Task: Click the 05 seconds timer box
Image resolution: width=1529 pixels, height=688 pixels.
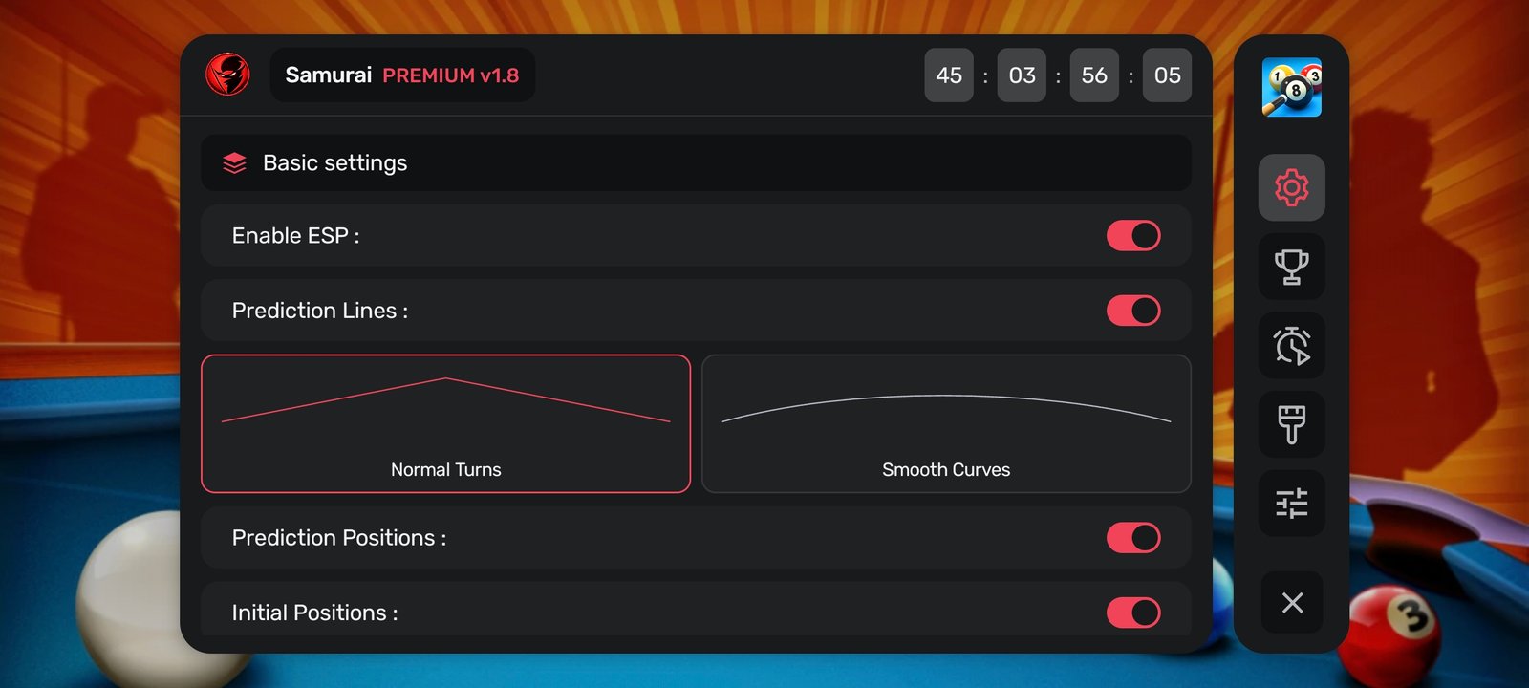Action: [1167, 75]
